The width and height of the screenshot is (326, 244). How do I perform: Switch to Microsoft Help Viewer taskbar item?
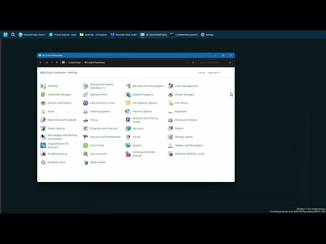pos(32,35)
